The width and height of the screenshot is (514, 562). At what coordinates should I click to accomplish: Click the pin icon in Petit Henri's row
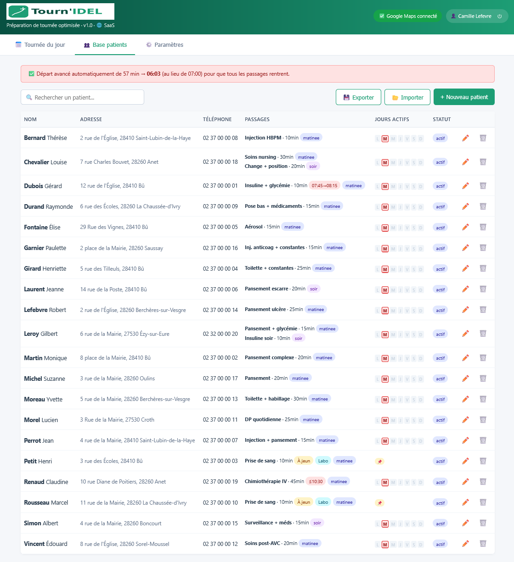tap(379, 462)
